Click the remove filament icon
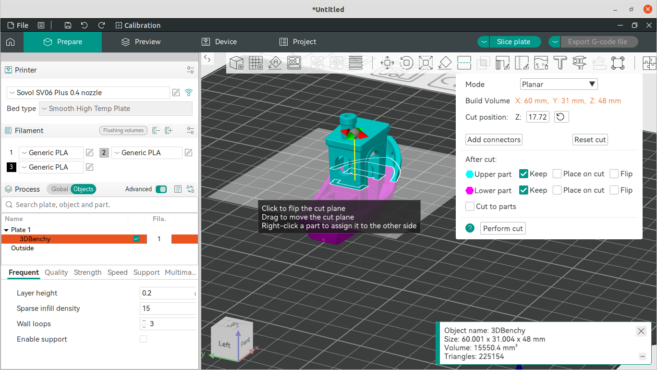This screenshot has height=370, width=657. pyautogui.click(x=156, y=130)
